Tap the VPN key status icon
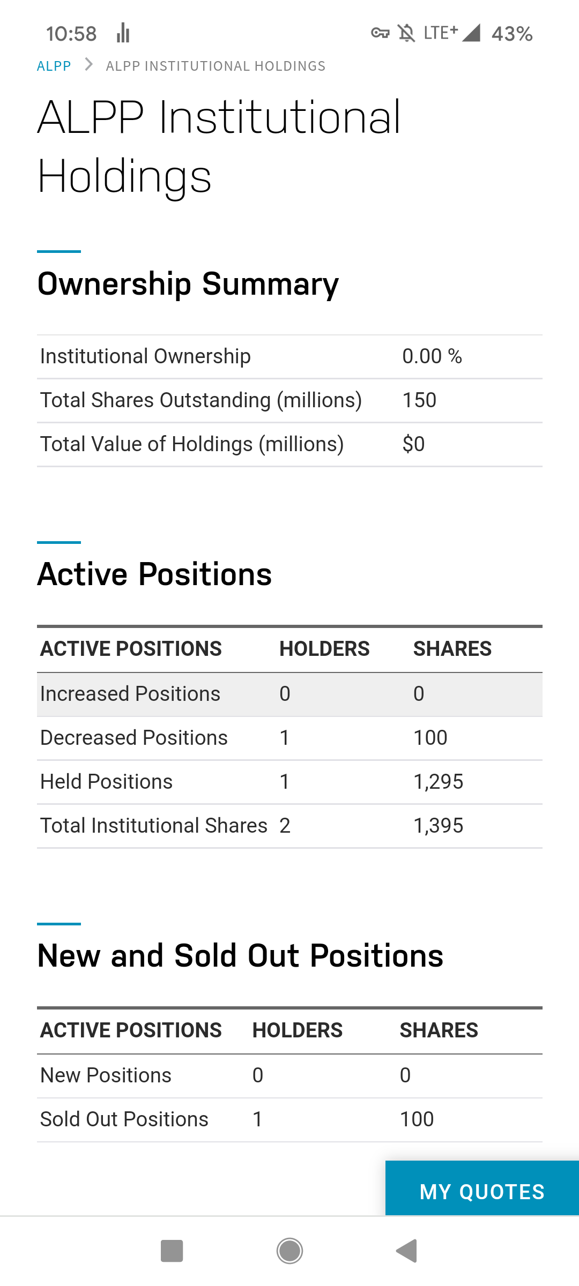This screenshot has height=1286, width=579. [380, 33]
